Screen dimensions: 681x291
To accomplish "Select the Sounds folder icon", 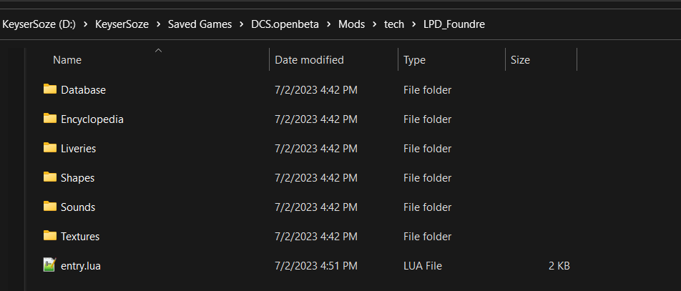I will pos(50,207).
